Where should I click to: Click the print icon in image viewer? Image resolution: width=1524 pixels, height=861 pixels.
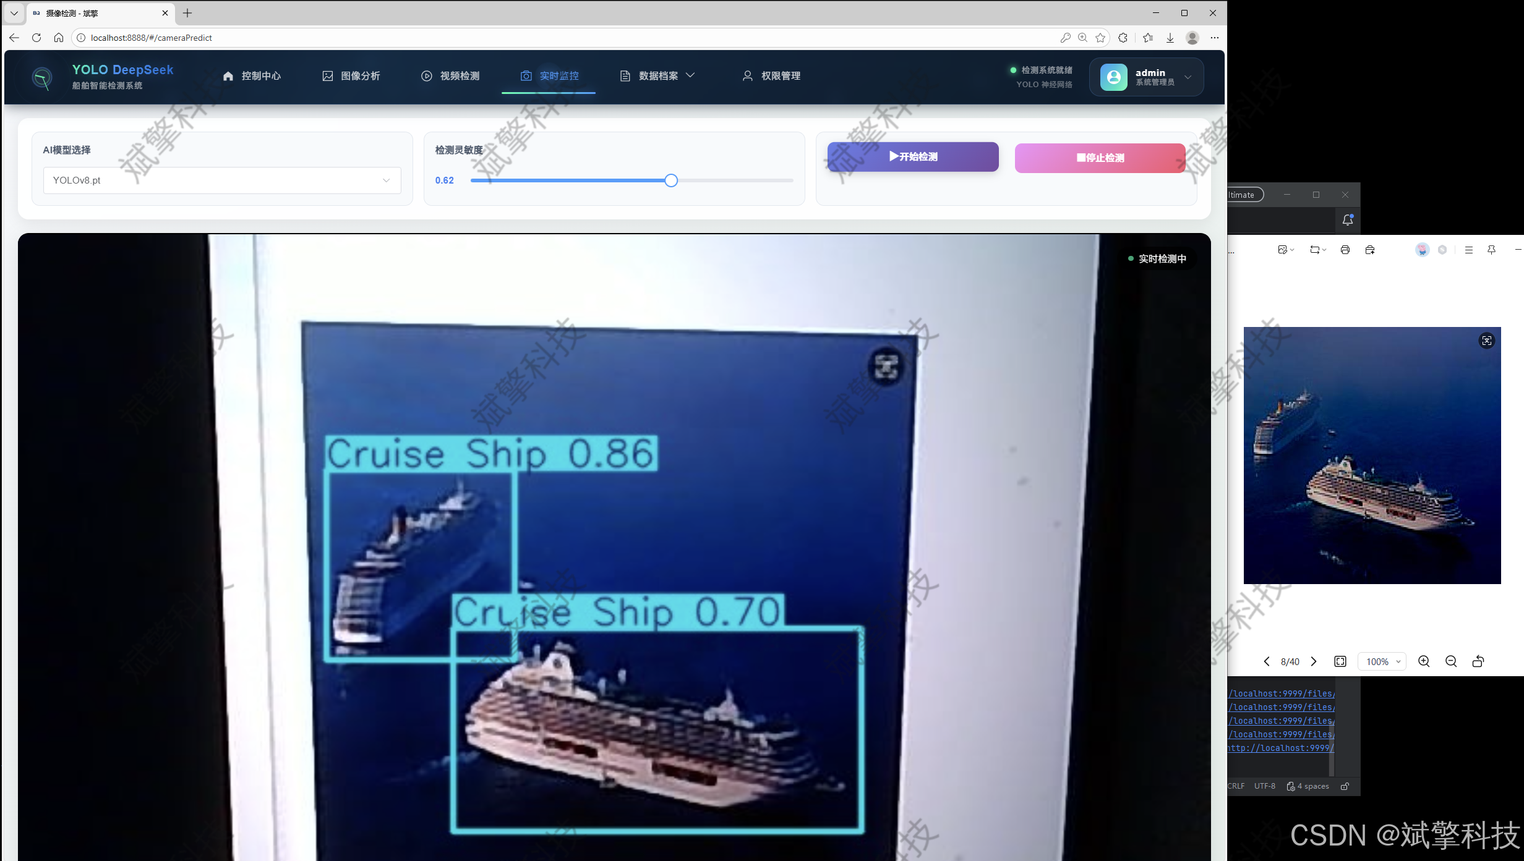[1345, 250]
